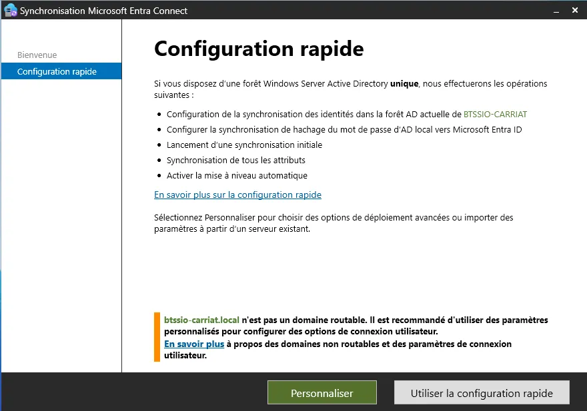Click the window title bar text

click(103, 11)
